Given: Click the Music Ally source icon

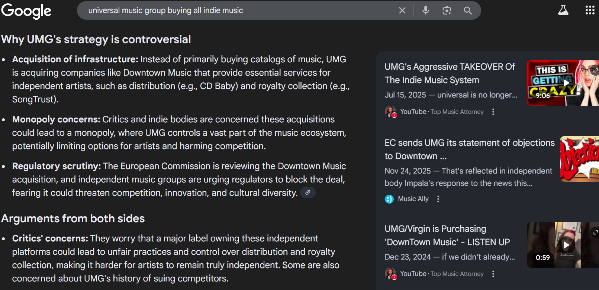Looking at the screenshot, I should point(389,199).
